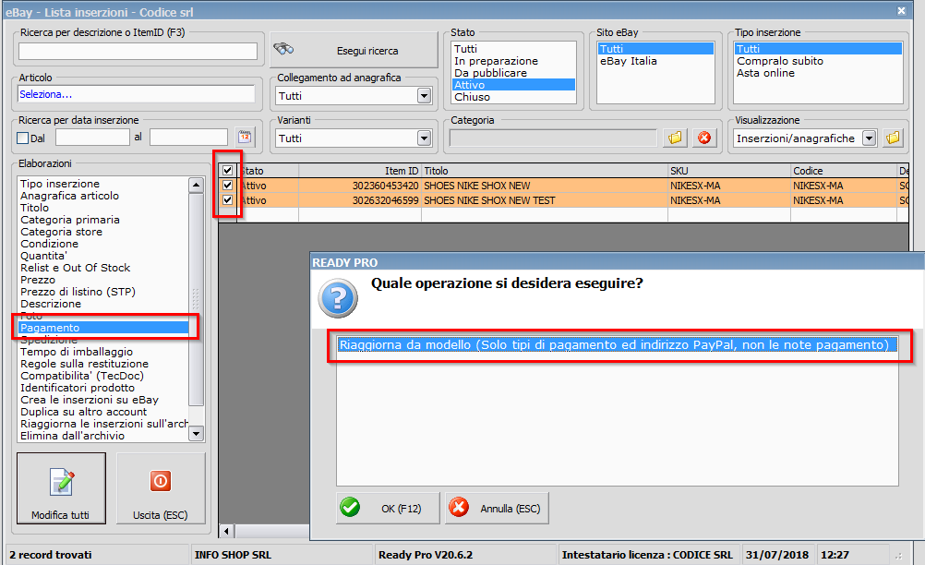Select Regole sulla restituzione
Image resolution: width=925 pixels, height=565 pixels.
[x=103, y=364]
